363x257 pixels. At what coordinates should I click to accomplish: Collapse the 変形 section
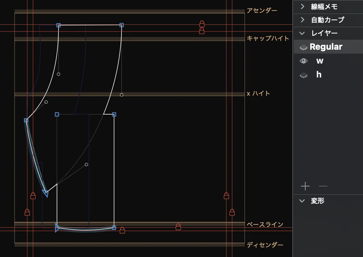[302, 201]
